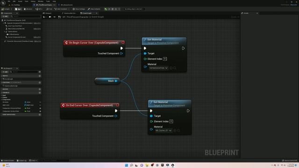Click the Unreal Engine logo icon
Viewport: 299px width, 168px height.
3,3
